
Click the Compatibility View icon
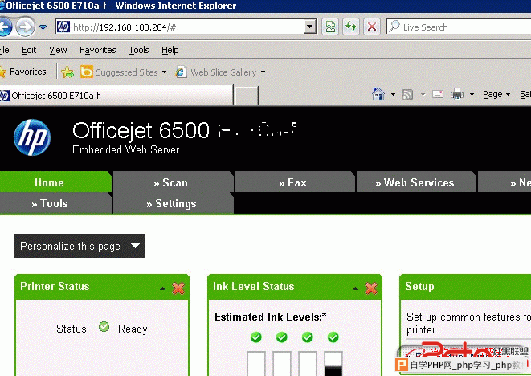[x=330, y=27]
